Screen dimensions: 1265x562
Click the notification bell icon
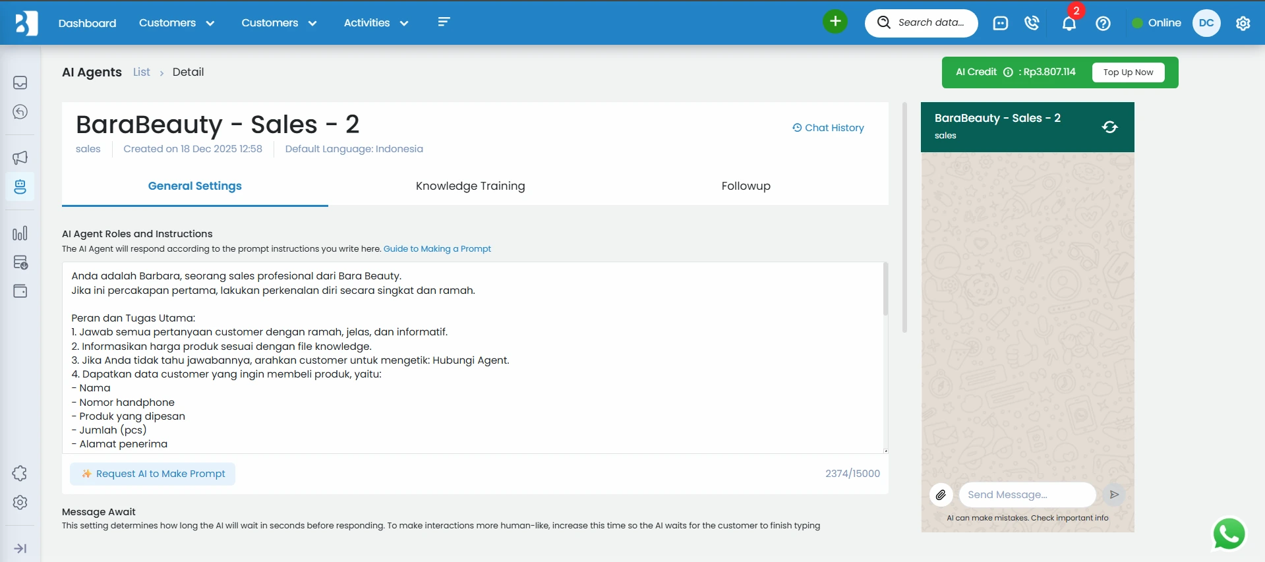(x=1069, y=24)
